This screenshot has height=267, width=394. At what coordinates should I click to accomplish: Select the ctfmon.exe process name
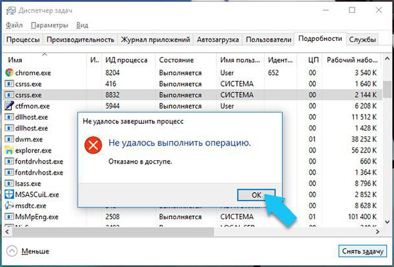coord(32,106)
